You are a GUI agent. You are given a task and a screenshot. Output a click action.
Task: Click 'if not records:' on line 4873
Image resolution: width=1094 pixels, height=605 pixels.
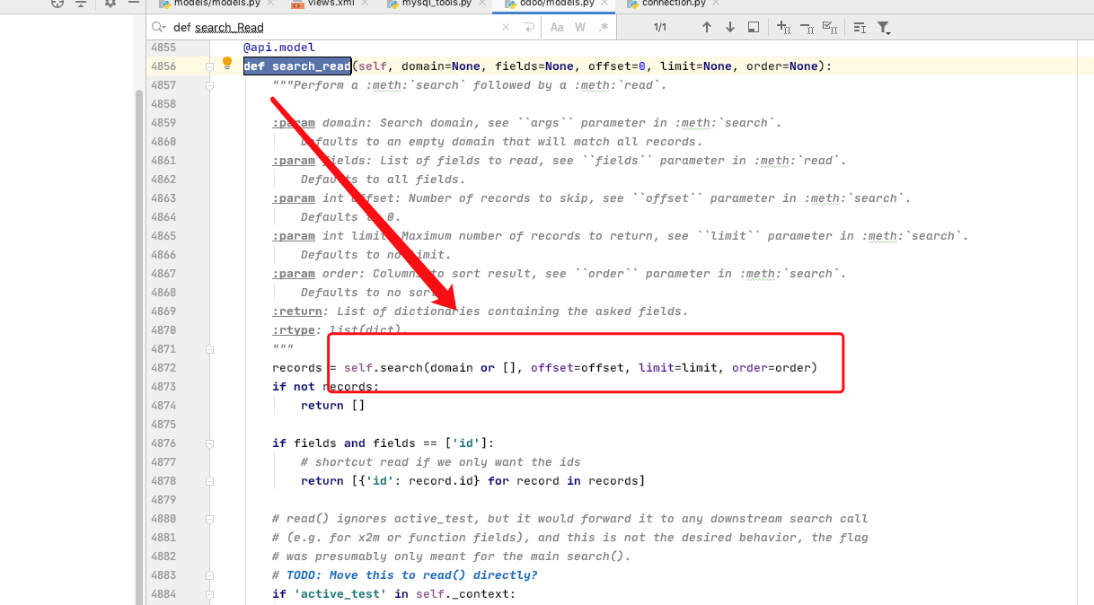click(326, 387)
